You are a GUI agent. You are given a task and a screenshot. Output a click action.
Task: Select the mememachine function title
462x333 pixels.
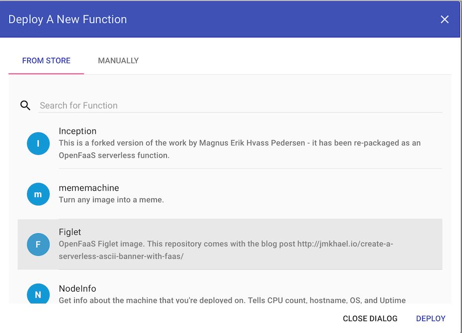point(89,188)
